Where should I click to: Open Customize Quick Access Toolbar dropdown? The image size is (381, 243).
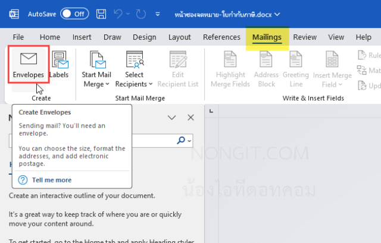pos(158,14)
